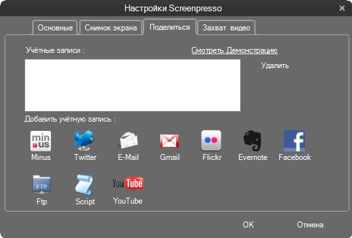Screen dimensions: 352x238
Task: Open the Смотреть Демонстрацию link
Action: 234,50
